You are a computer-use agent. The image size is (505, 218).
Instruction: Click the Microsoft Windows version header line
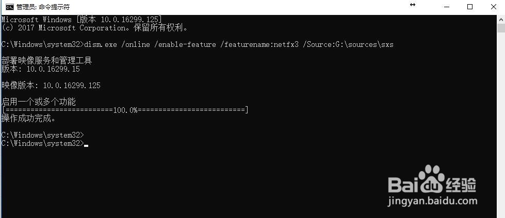point(82,19)
